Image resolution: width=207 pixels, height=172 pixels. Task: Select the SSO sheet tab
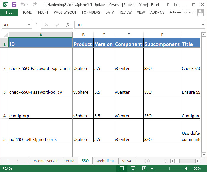pyautogui.click(x=85, y=161)
